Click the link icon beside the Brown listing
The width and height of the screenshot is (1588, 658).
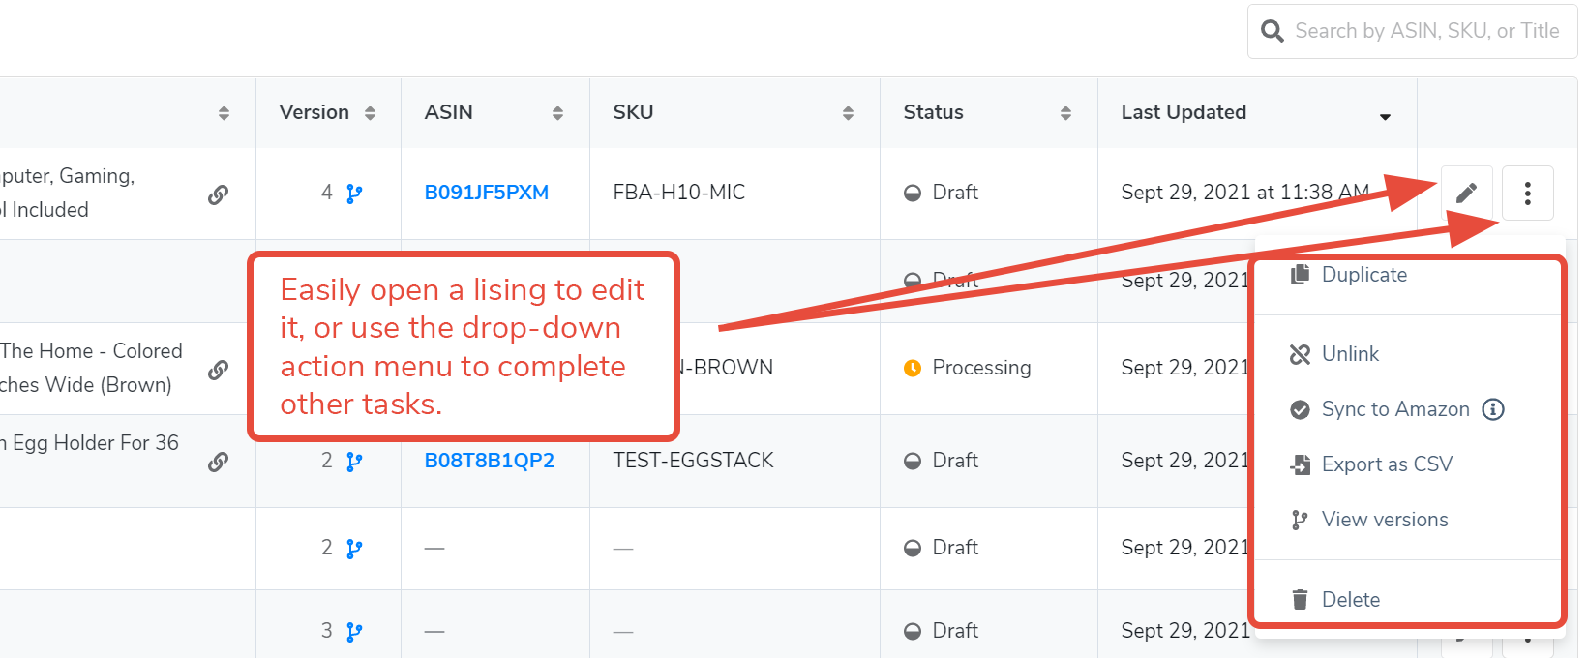pos(219,370)
